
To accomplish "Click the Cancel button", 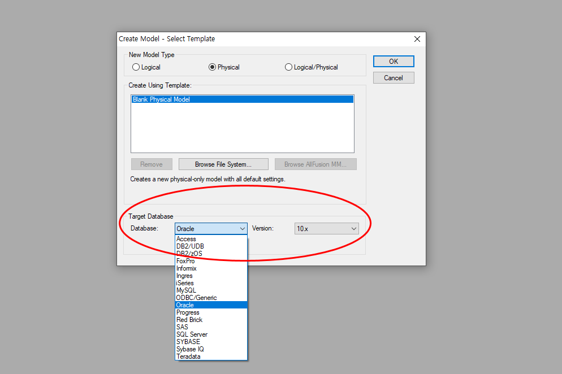I will 394,78.
